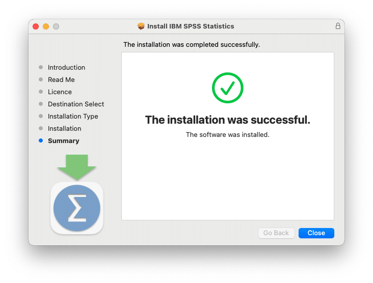Image resolution: width=373 pixels, height=283 pixels.
Task: Click 'The software was installed.' message
Action: [228, 135]
